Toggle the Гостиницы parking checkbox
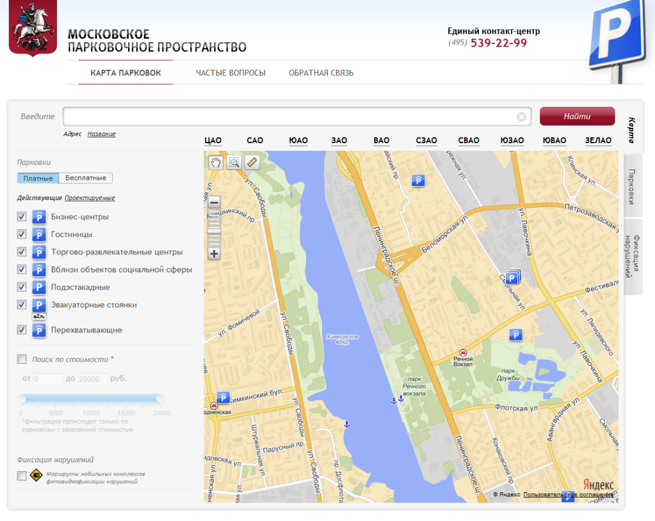This screenshot has height=521, width=655. (x=22, y=234)
